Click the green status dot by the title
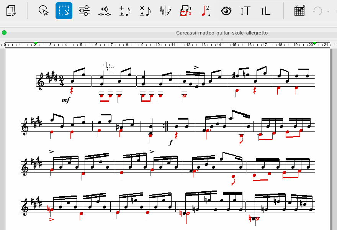337x230 pixels. [x=4, y=33]
